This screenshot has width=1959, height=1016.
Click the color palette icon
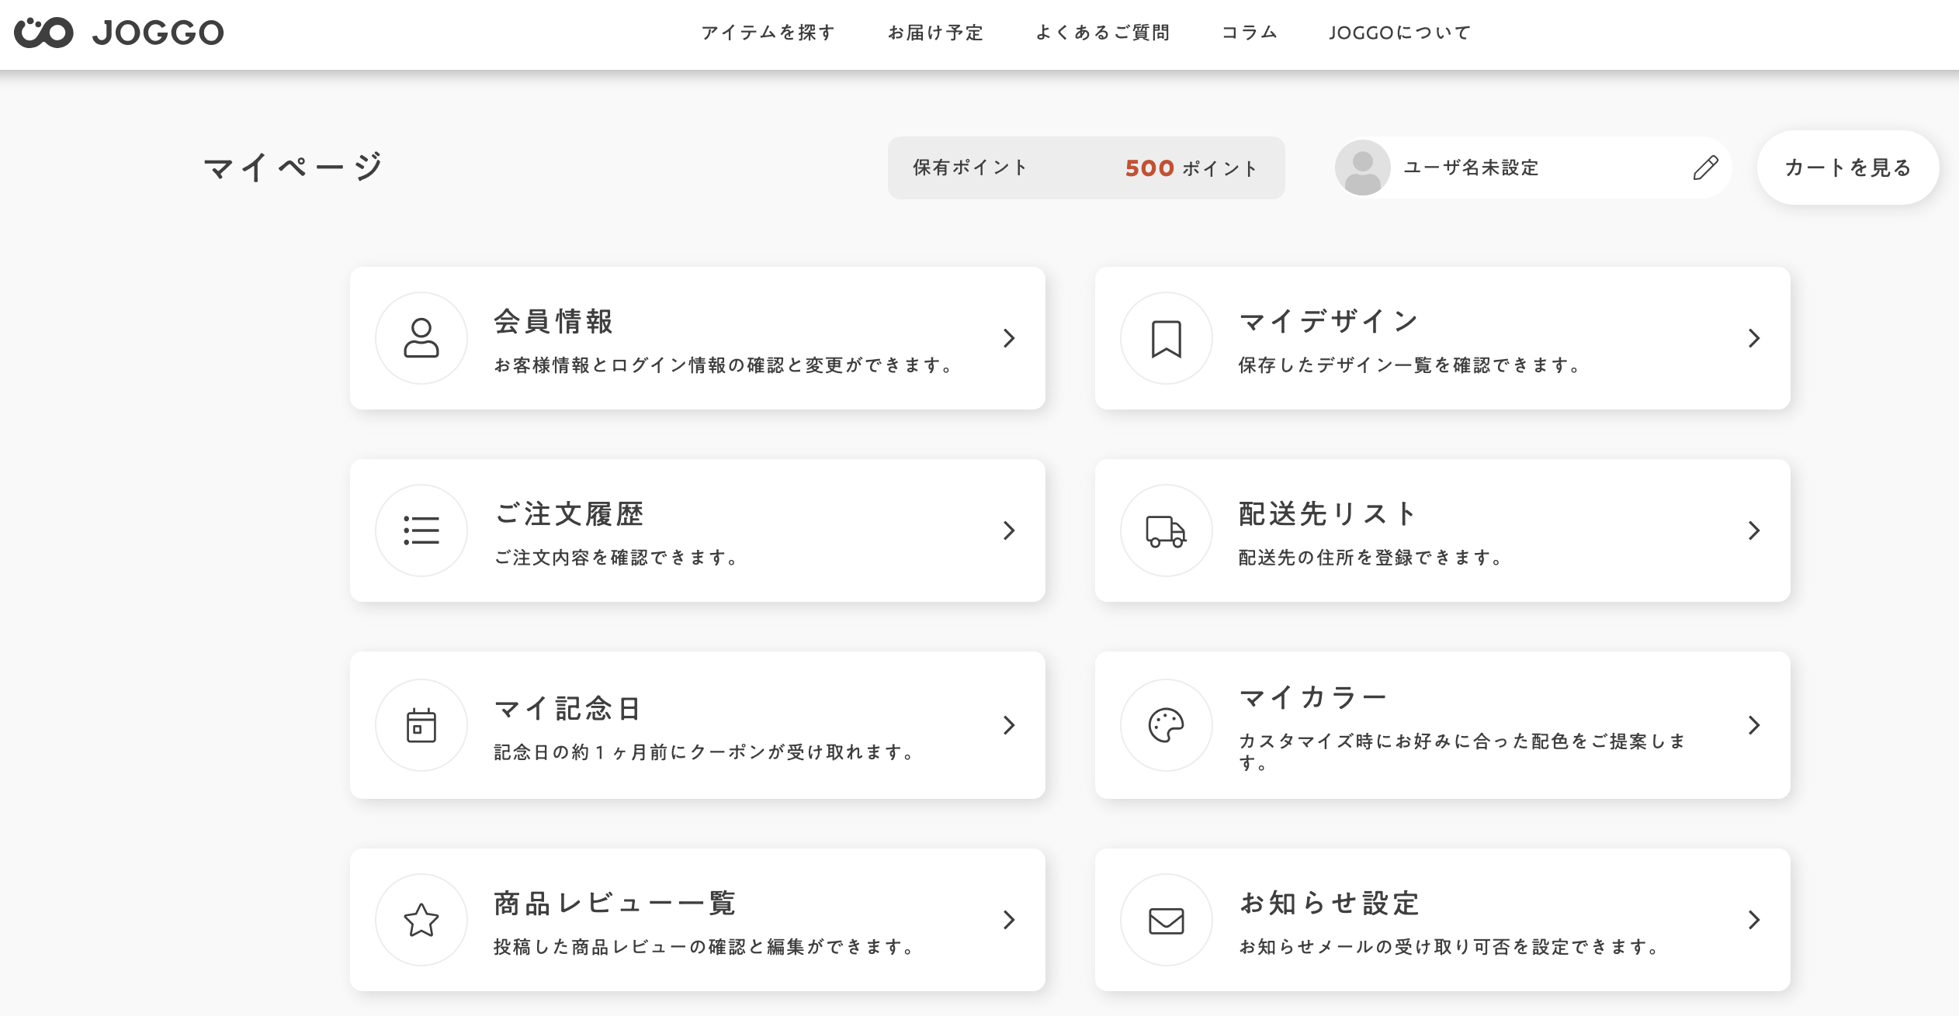1166,725
